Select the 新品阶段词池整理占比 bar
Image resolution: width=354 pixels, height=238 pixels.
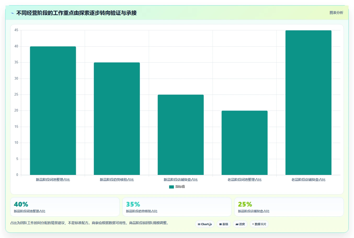[53, 110]
